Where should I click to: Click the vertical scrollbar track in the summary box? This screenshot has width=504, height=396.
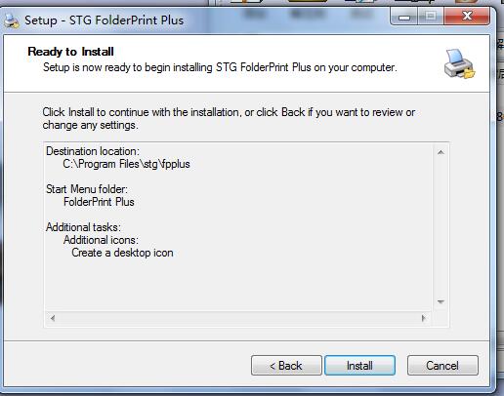click(441, 227)
